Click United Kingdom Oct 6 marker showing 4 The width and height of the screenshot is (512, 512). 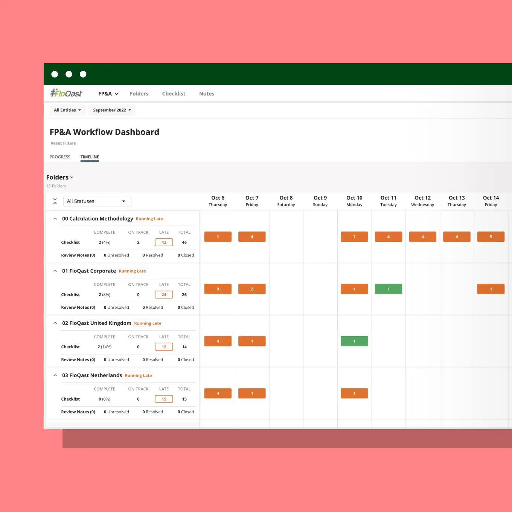218,341
